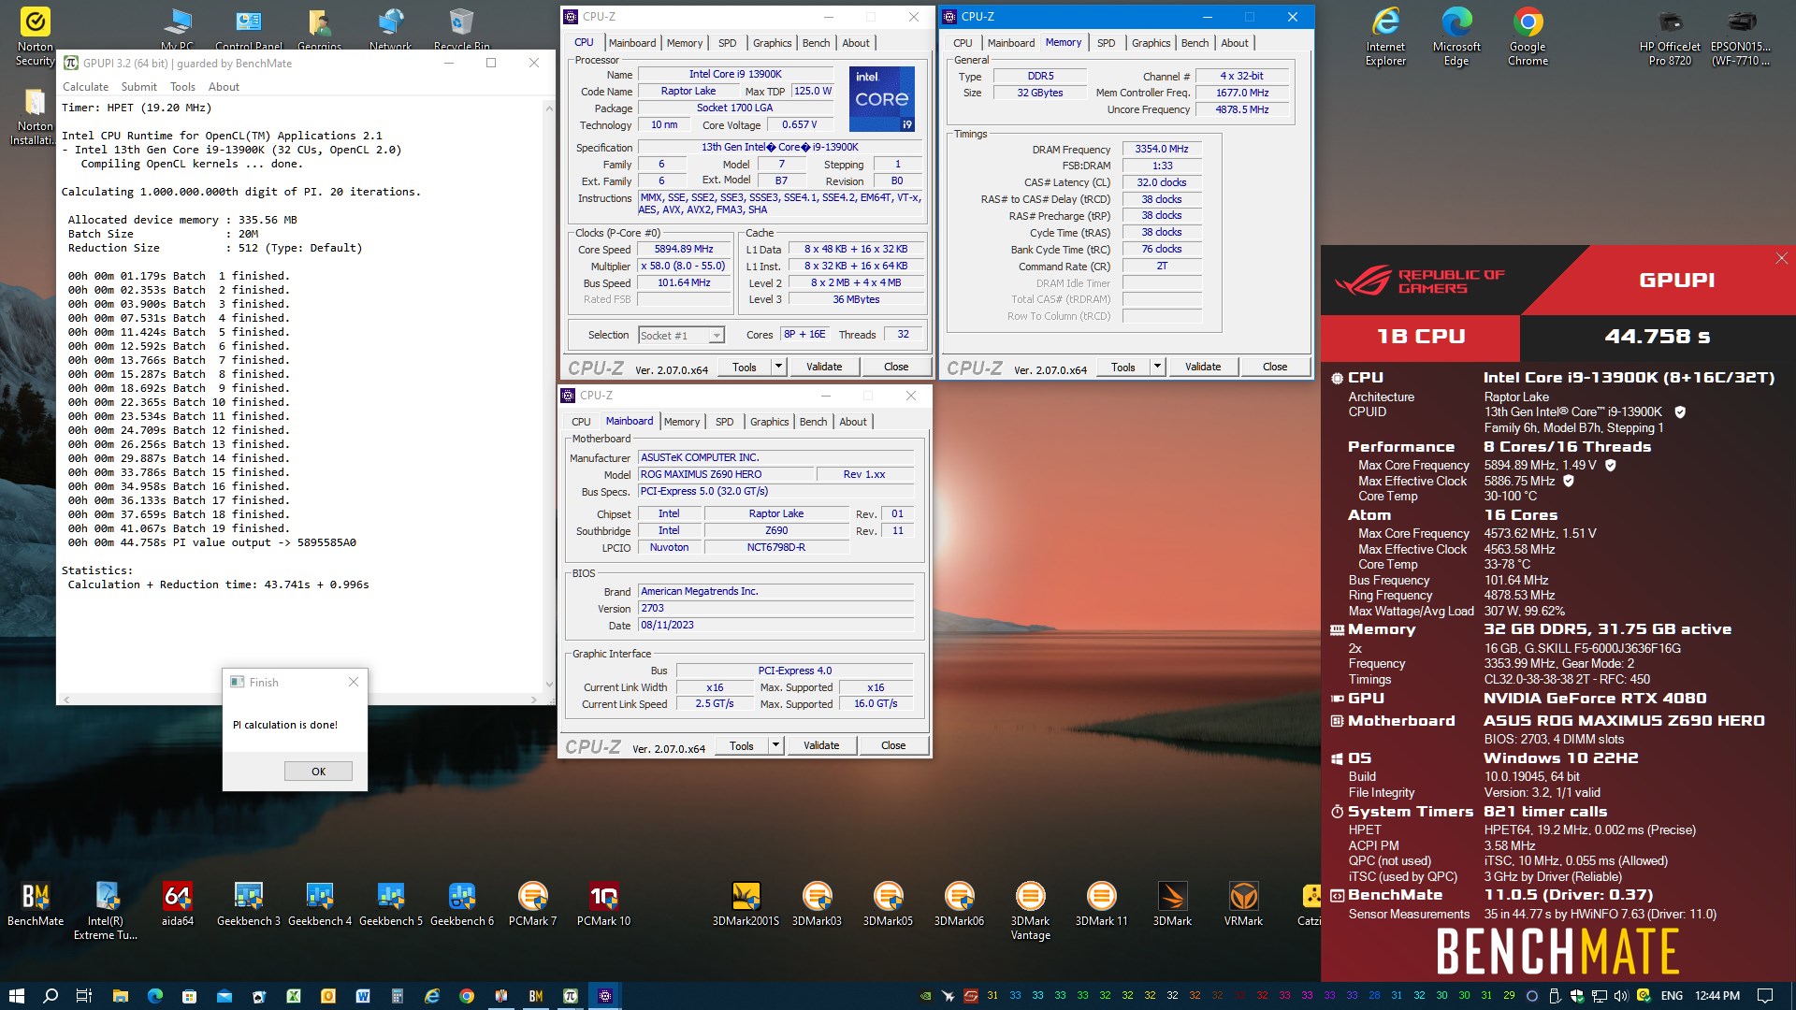Image resolution: width=1796 pixels, height=1010 pixels.
Task: Expand Tools arrow in Memory tab window
Action: tap(1157, 367)
